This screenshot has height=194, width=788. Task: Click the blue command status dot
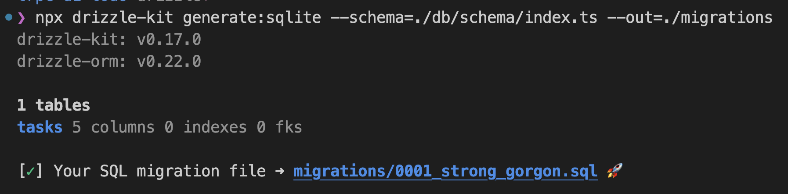click(x=9, y=18)
